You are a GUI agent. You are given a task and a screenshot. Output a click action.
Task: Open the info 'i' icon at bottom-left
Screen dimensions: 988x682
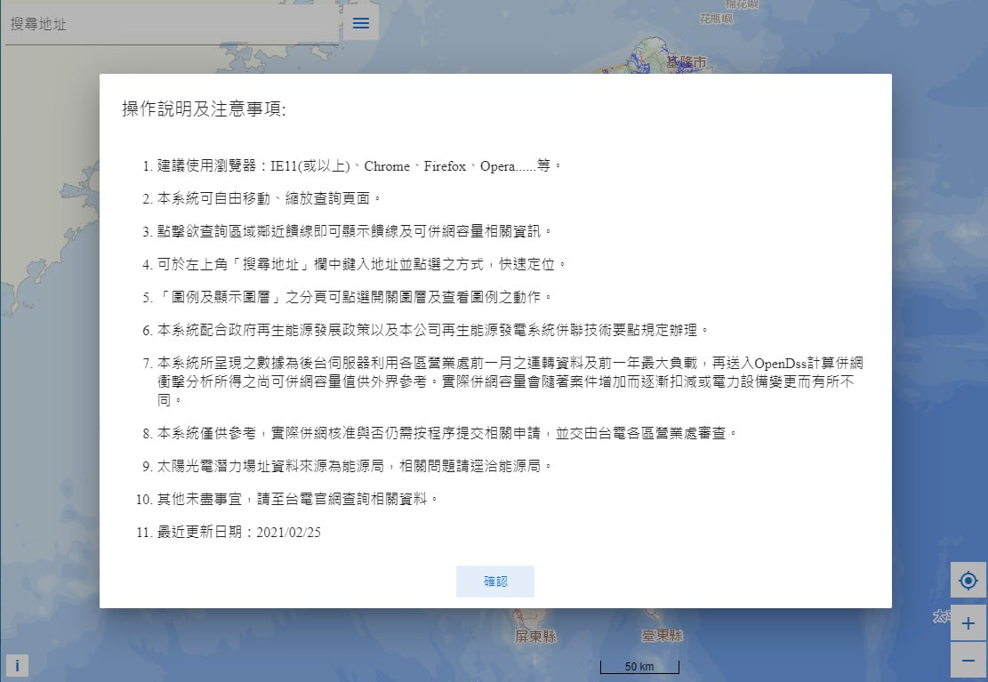[x=18, y=664]
